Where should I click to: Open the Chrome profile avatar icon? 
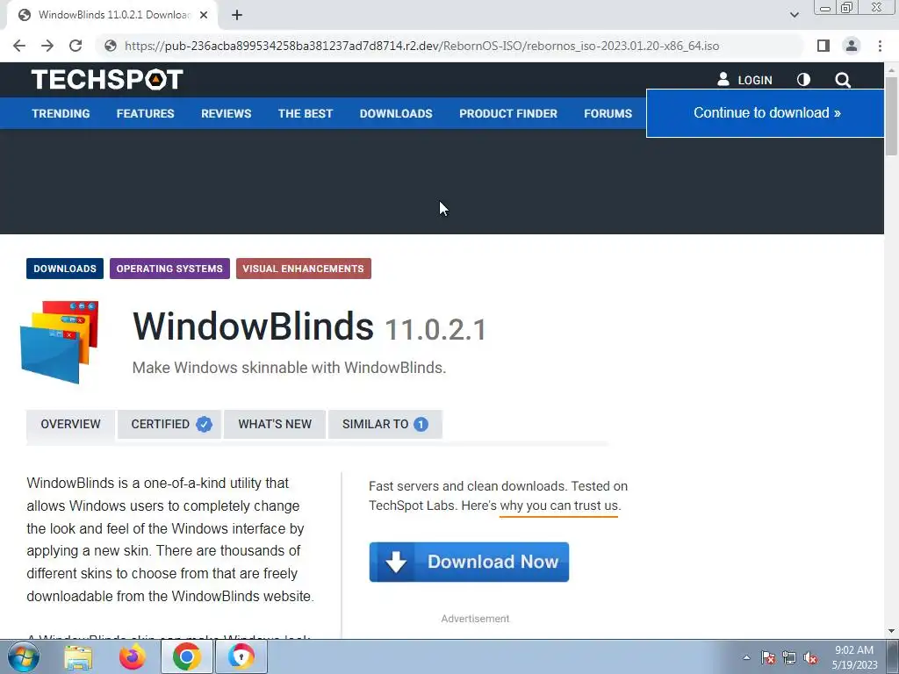(852, 46)
